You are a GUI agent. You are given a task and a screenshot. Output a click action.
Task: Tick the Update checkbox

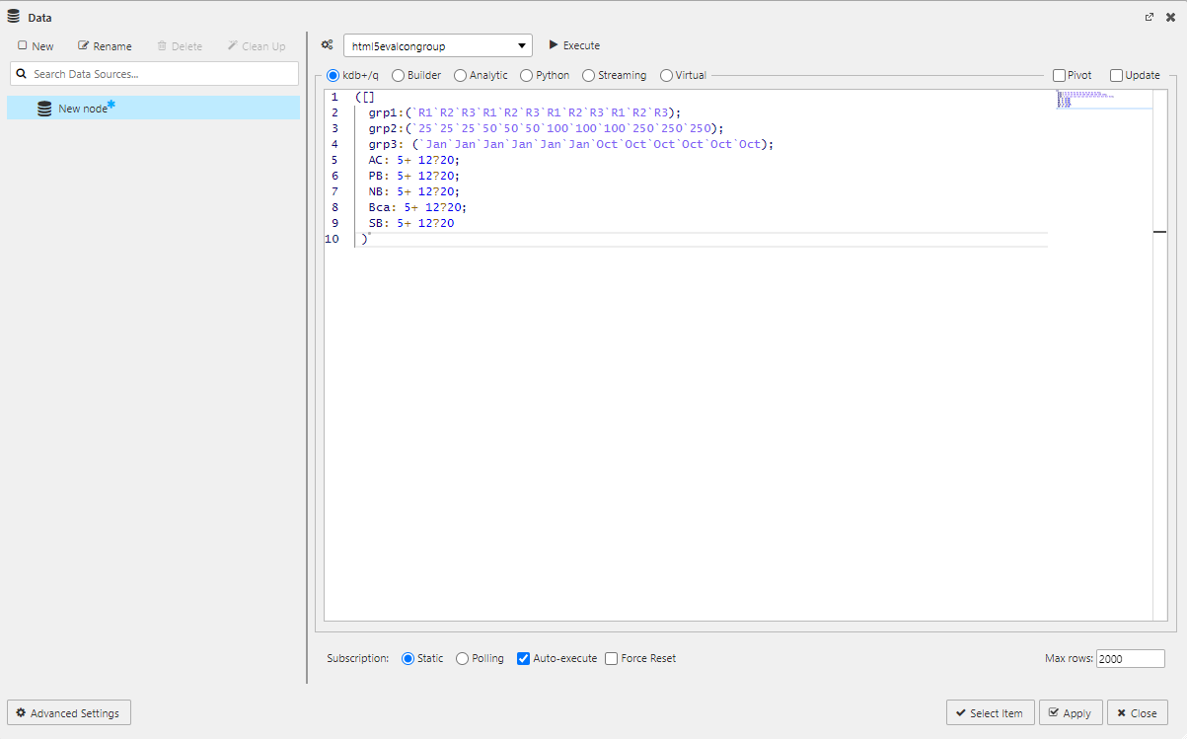pyautogui.click(x=1116, y=76)
